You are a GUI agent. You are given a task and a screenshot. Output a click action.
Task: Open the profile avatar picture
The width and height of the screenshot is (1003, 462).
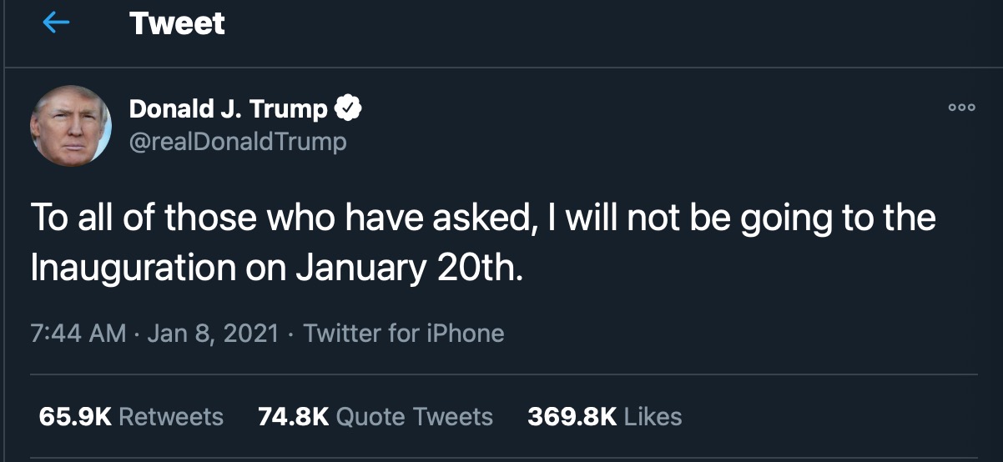(71, 125)
